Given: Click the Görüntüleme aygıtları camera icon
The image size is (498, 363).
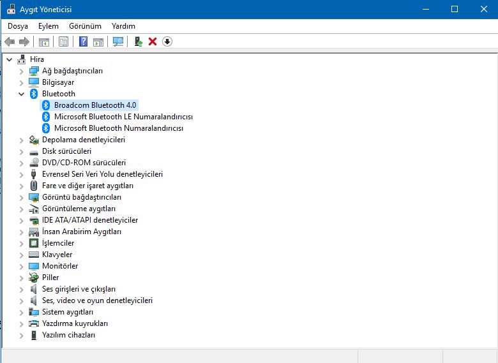Looking at the screenshot, I should (x=34, y=209).
